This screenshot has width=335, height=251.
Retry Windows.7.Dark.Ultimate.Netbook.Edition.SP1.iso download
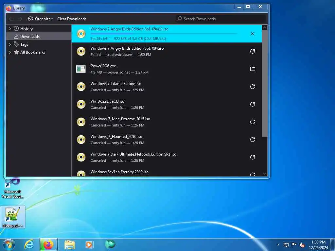[x=253, y=157]
